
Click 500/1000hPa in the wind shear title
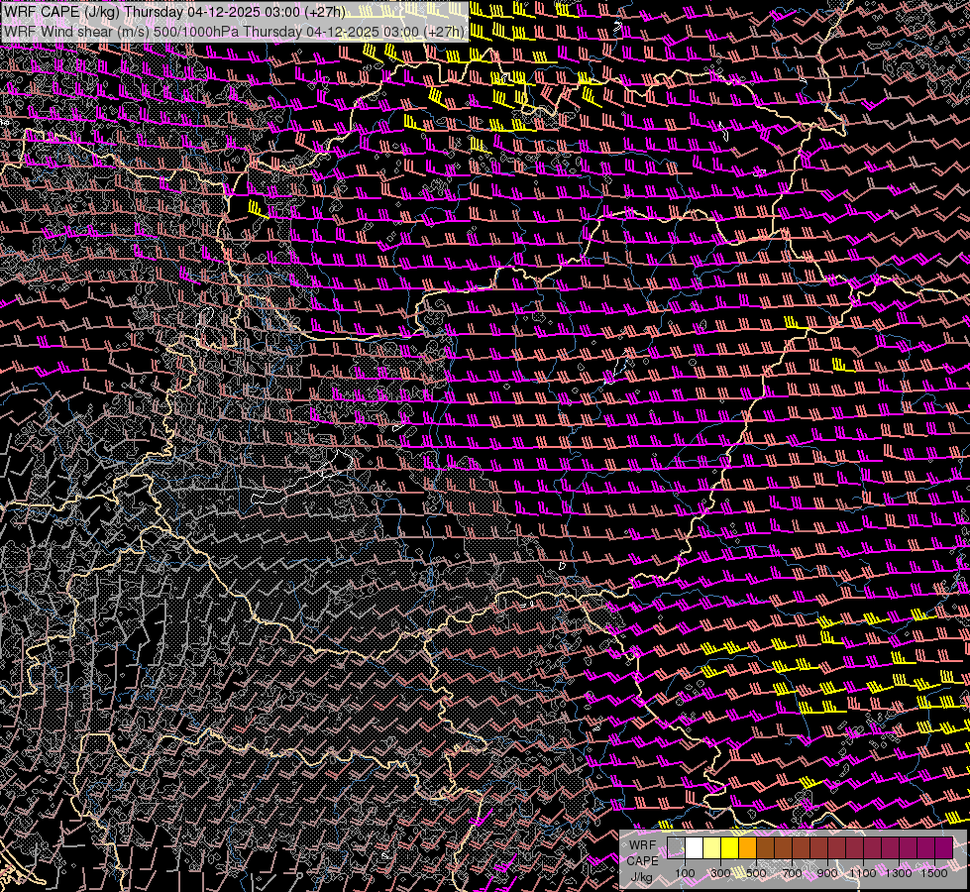195,32
